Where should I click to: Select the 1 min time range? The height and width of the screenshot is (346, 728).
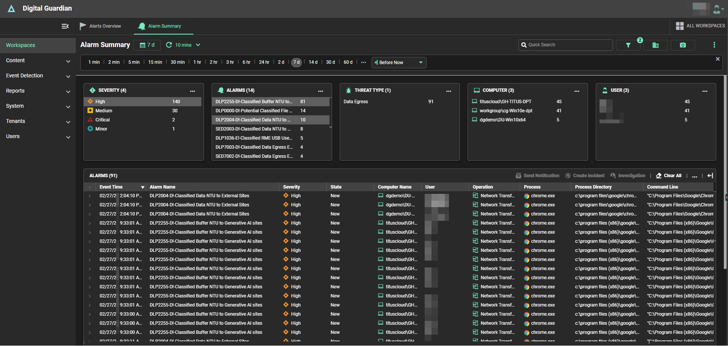pyautogui.click(x=94, y=62)
